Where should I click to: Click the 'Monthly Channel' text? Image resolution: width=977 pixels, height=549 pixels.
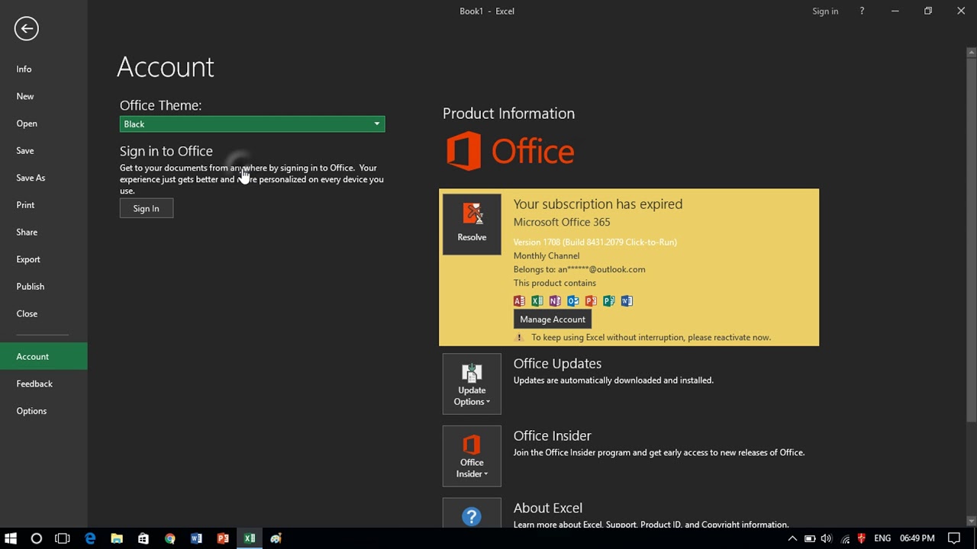click(547, 256)
